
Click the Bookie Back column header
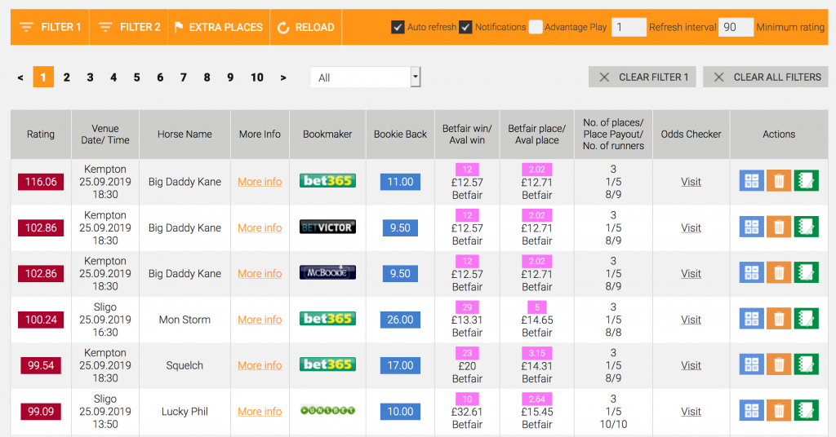click(x=400, y=135)
